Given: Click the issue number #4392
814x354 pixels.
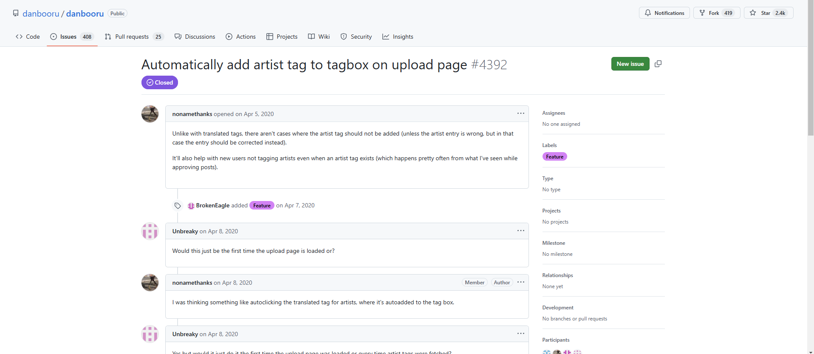Looking at the screenshot, I should coord(489,65).
